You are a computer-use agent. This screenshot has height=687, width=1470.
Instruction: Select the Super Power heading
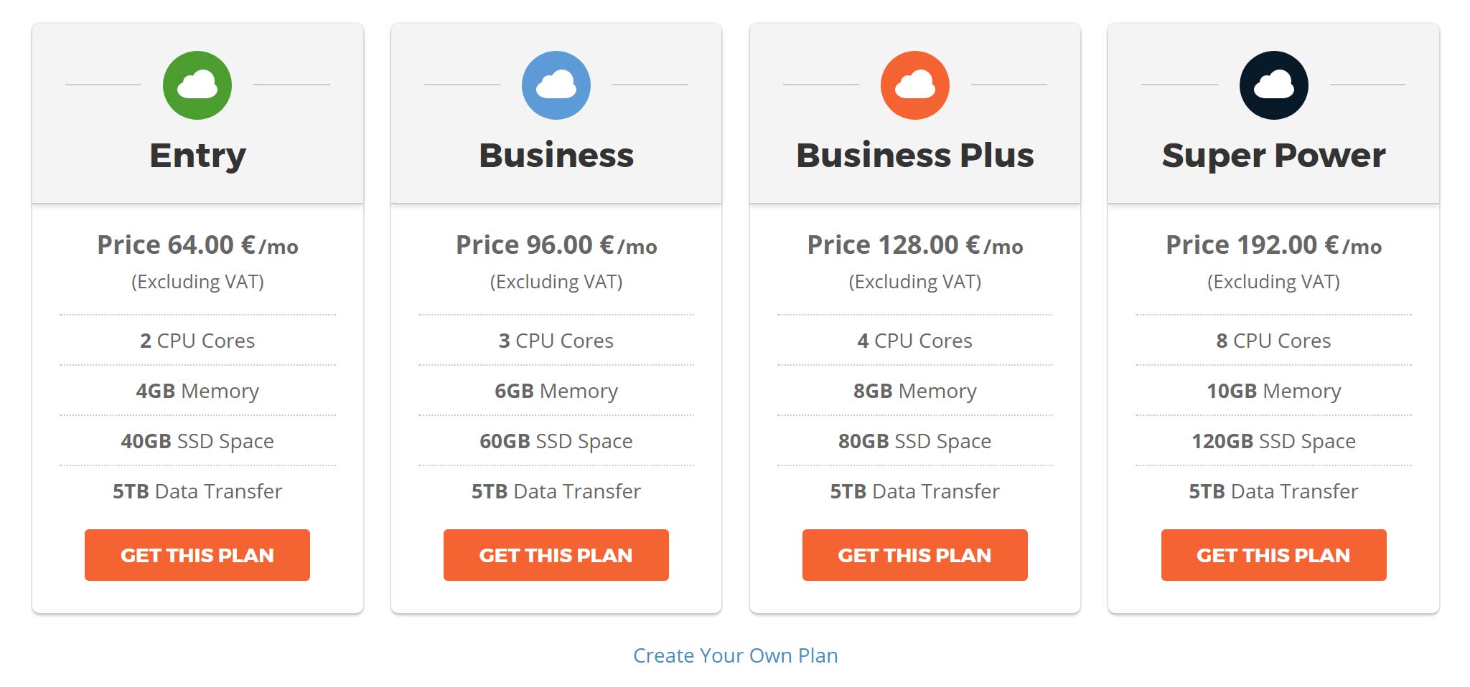pyautogui.click(x=1274, y=156)
